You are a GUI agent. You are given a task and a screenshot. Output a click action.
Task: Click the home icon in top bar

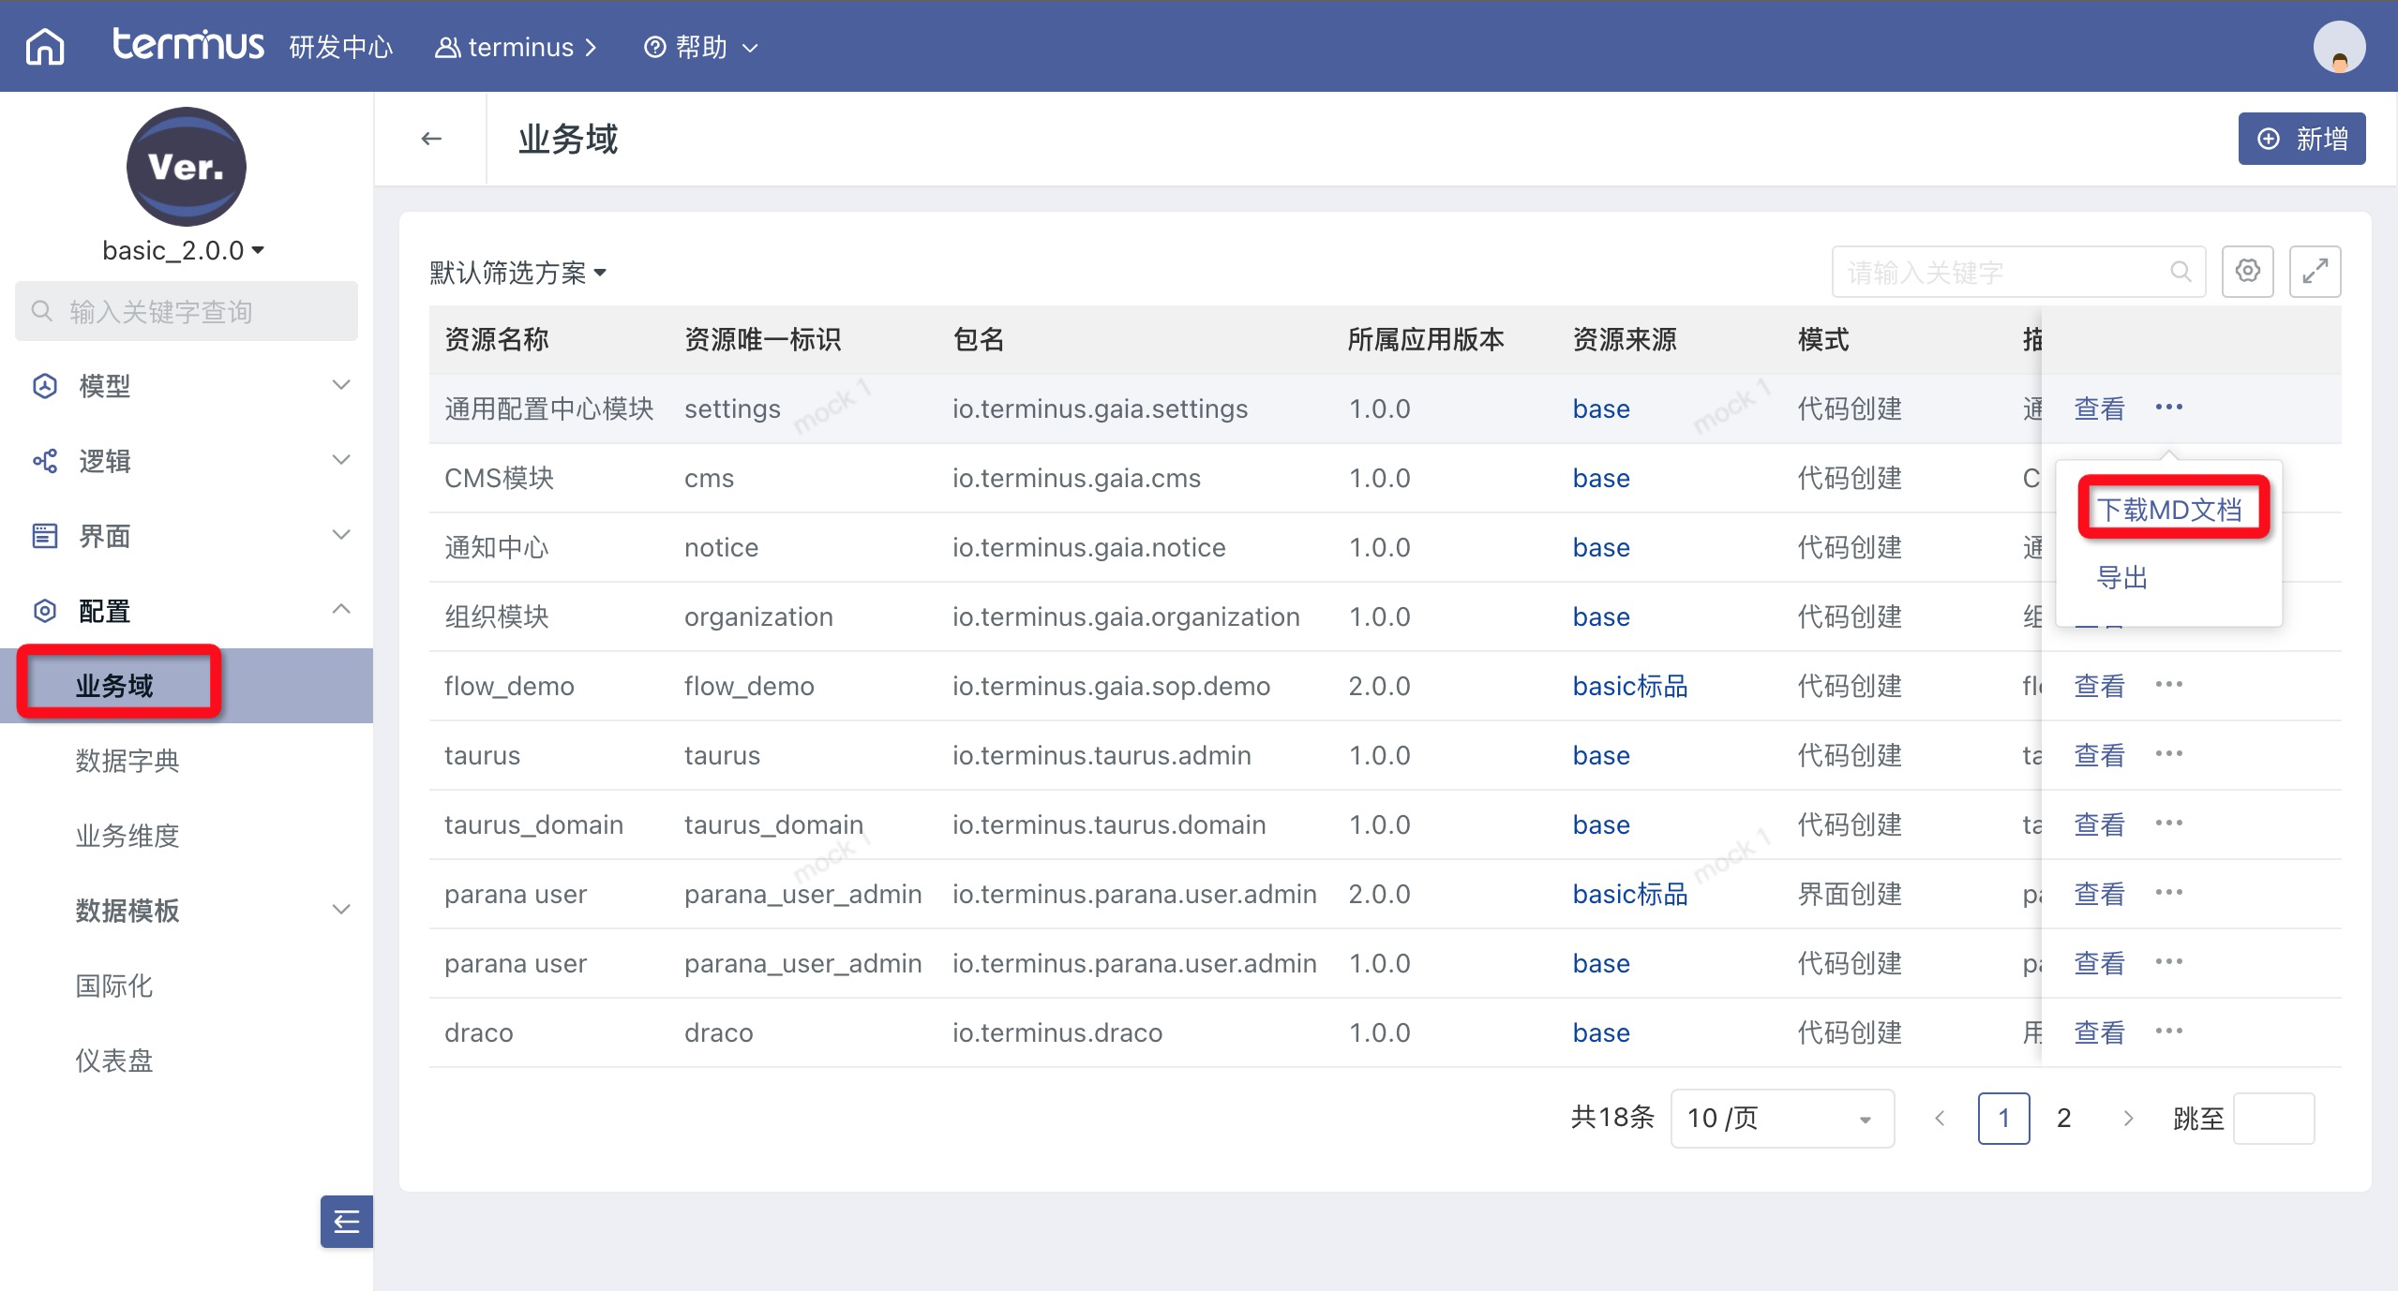point(45,46)
